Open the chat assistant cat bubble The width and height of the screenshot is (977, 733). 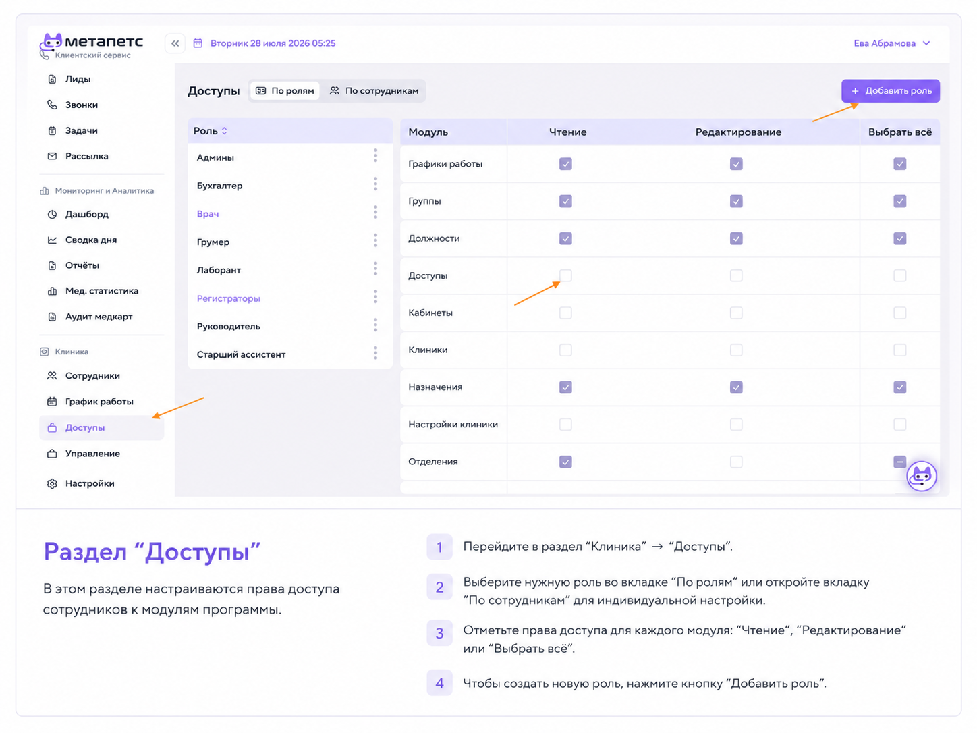coord(922,477)
